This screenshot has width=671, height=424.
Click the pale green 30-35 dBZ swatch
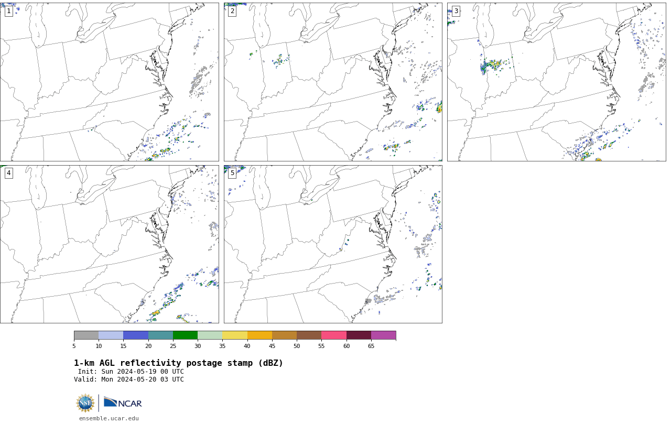pos(210,335)
